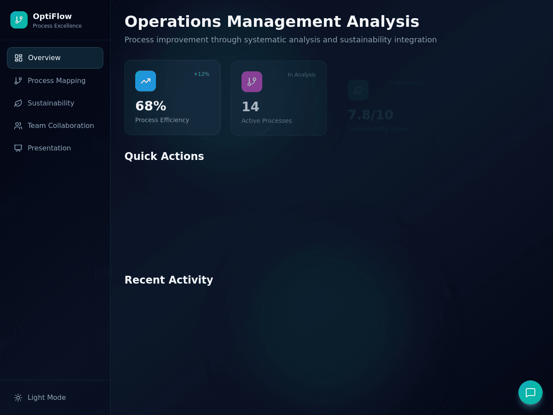Click the Quick Actions heading
Viewport: 553px width, 415px height.
[x=164, y=156]
